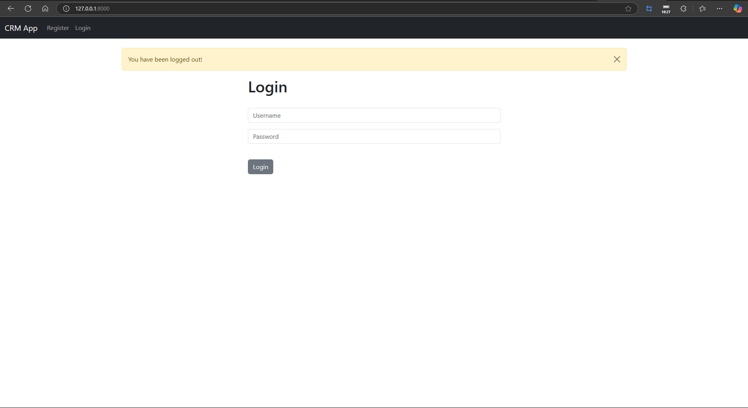Click the Login page heading

click(x=268, y=87)
